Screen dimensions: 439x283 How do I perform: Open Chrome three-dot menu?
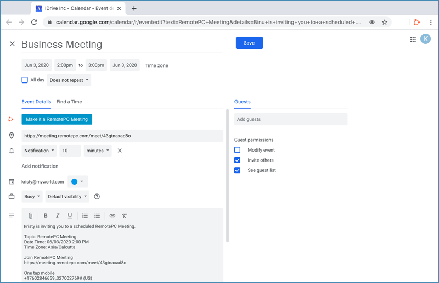(x=431, y=22)
